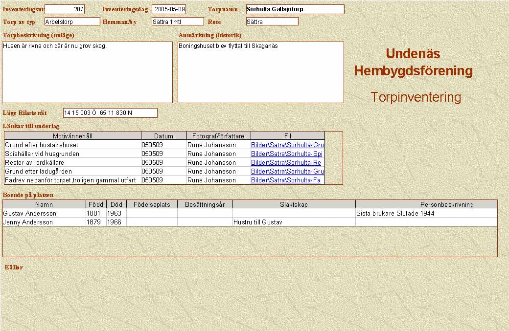Open file link for Grund efter ladugården
The image size is (509, 331).
pyautogui.click(x=287, y=172)
